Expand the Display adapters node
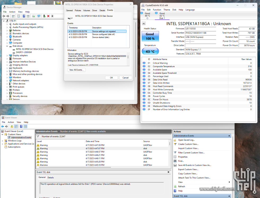Image resolution: width=260 pixels, height=198 pixels. click(x=7, y=55)
